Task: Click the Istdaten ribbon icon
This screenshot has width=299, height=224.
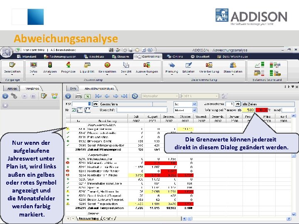Action: pyautogui.click(x=189, y=65)
